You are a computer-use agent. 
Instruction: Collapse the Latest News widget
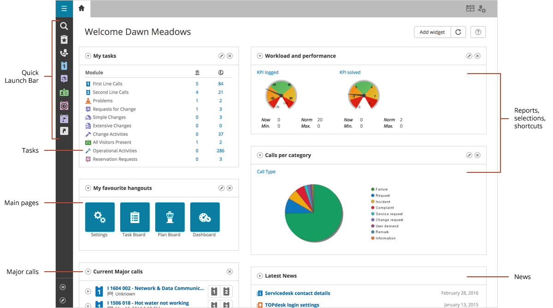pyautogui.click(x=259, y=276)
